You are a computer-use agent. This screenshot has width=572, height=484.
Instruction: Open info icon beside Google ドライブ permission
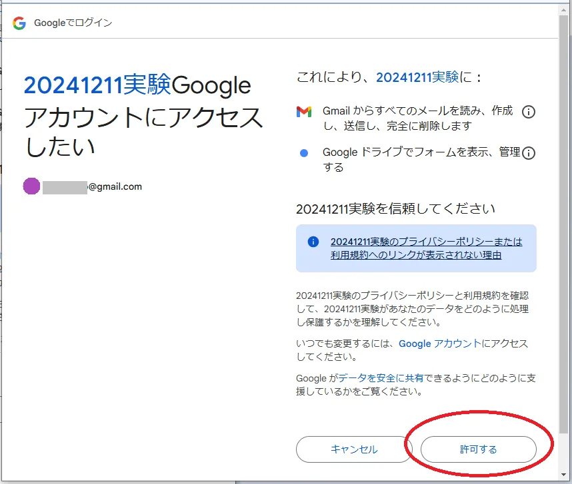[528, 153]
